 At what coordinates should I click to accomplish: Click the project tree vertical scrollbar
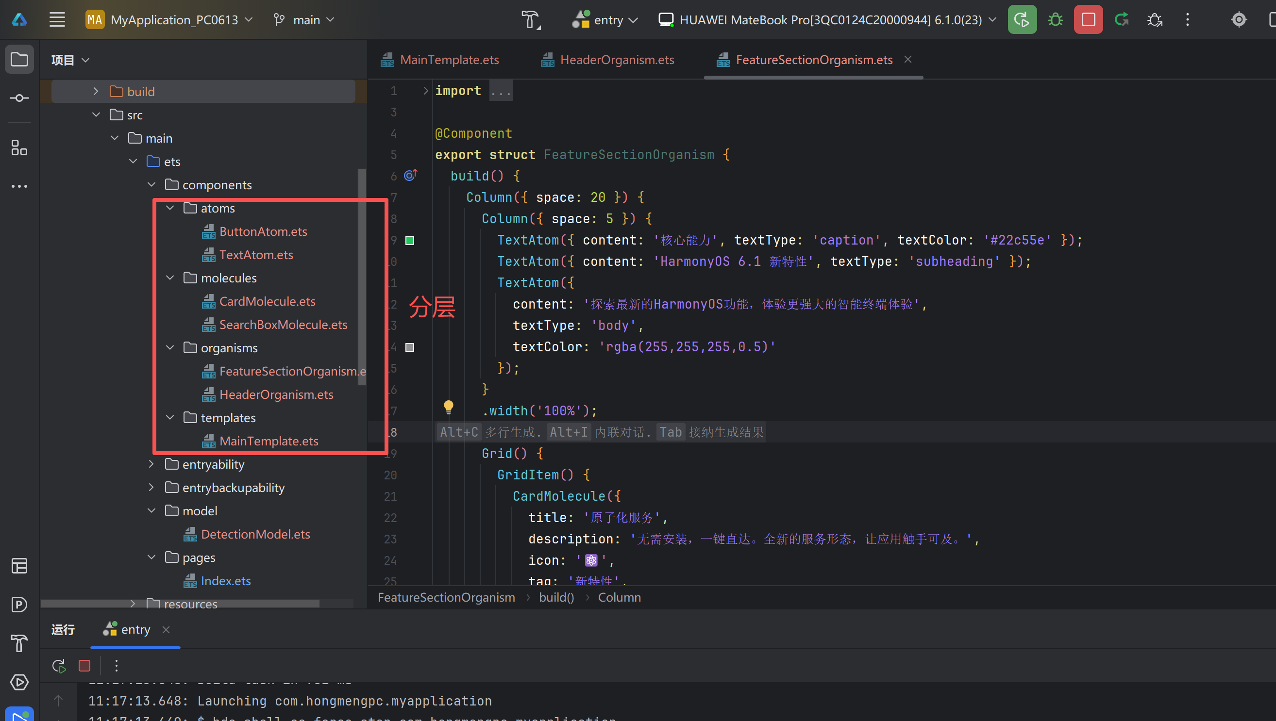click(x=362, y=278)
